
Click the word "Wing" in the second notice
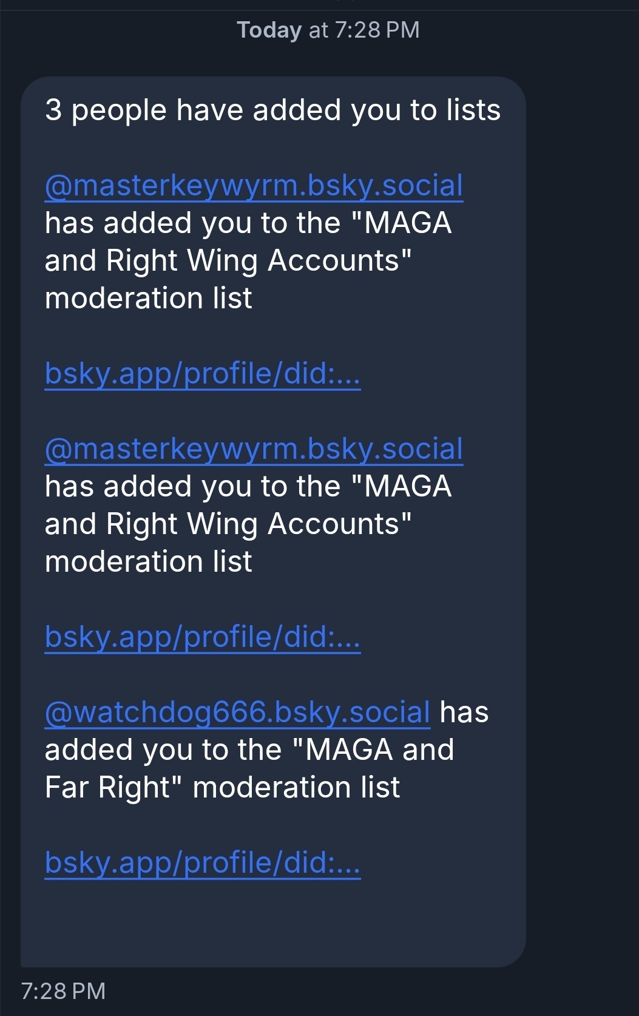tap(223, 524)
